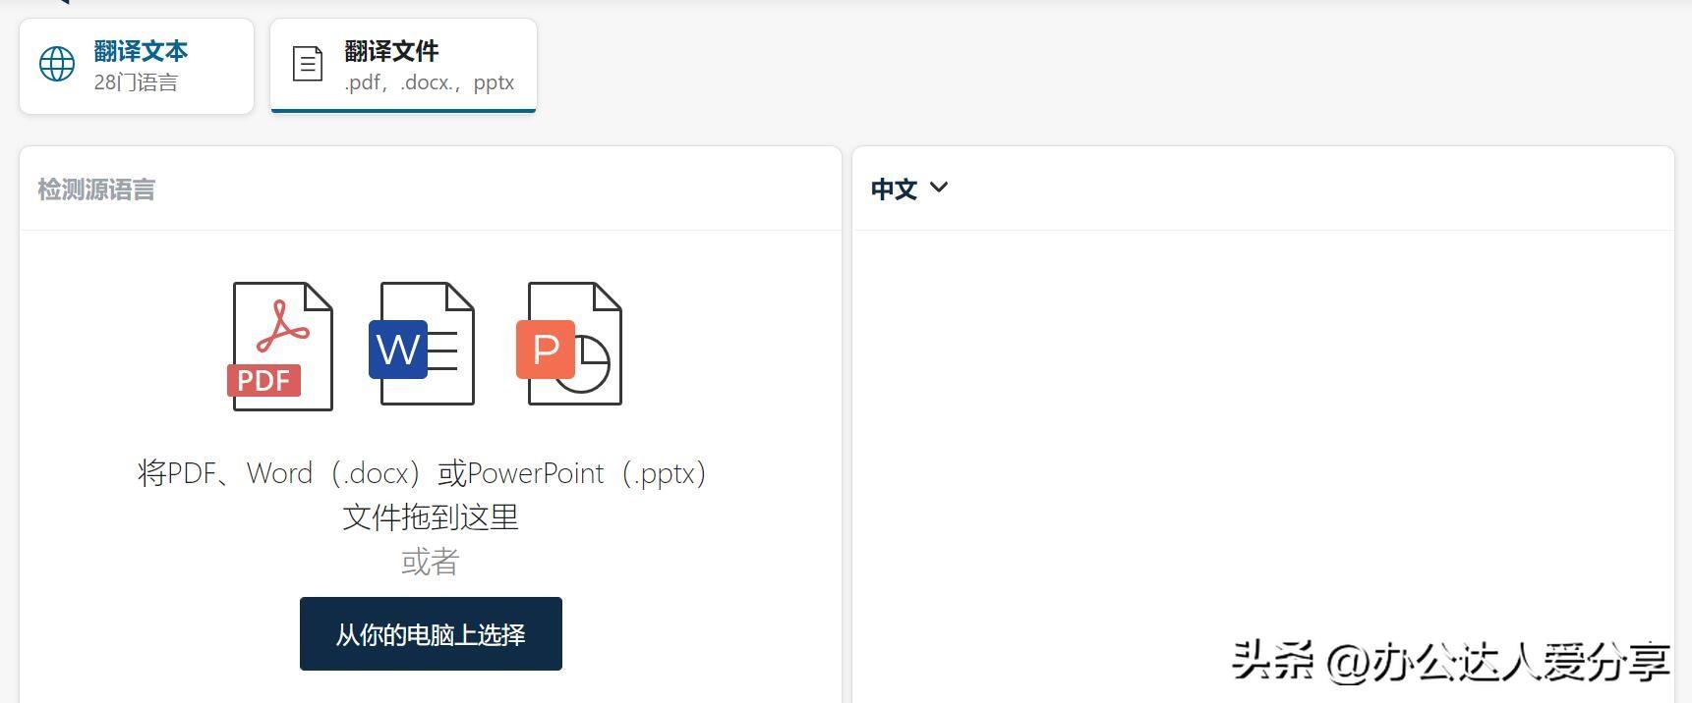The image size is (1692, 703).
Task: Click 从你的电脑上选择 button
Action: click(431, 634)
